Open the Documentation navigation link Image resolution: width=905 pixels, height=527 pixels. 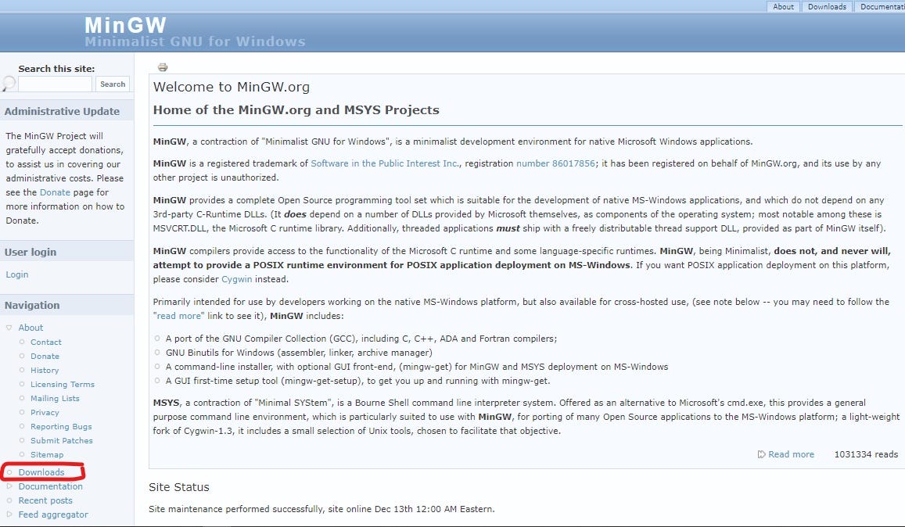(50, 486)
